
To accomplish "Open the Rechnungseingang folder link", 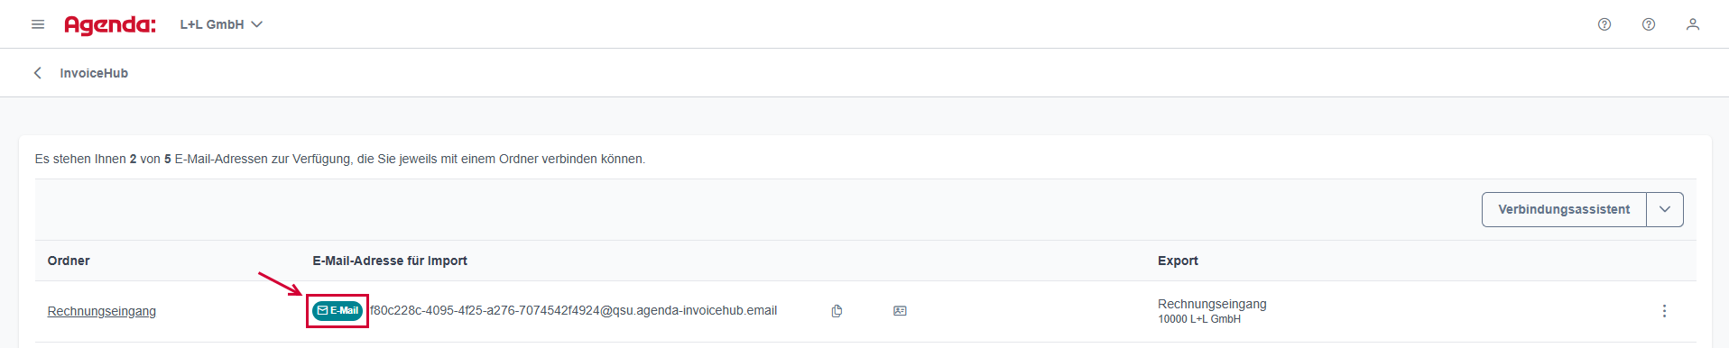I will point(102,311).
